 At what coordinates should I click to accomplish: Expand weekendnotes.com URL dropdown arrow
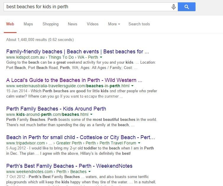tap(89, 172)
